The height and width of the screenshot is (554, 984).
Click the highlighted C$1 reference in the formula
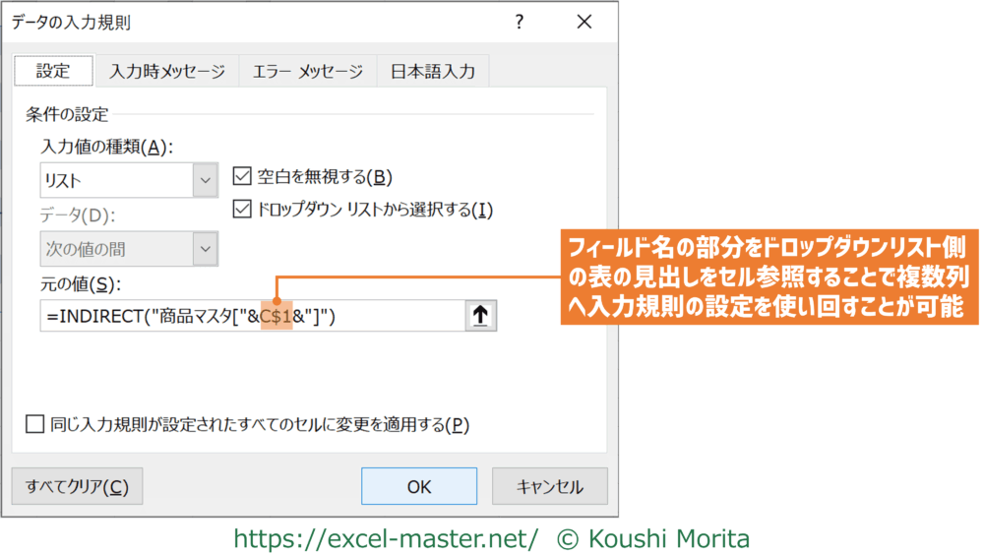tap(277, 316)
